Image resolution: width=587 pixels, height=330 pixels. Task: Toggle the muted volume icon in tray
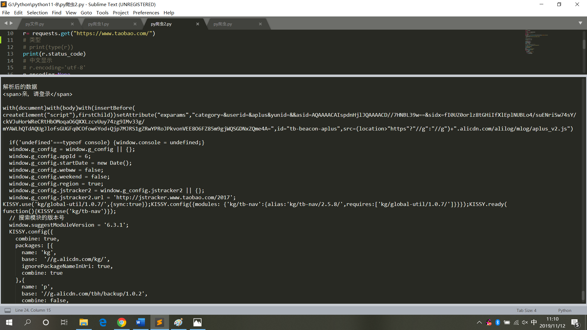[x=525, y=322]
